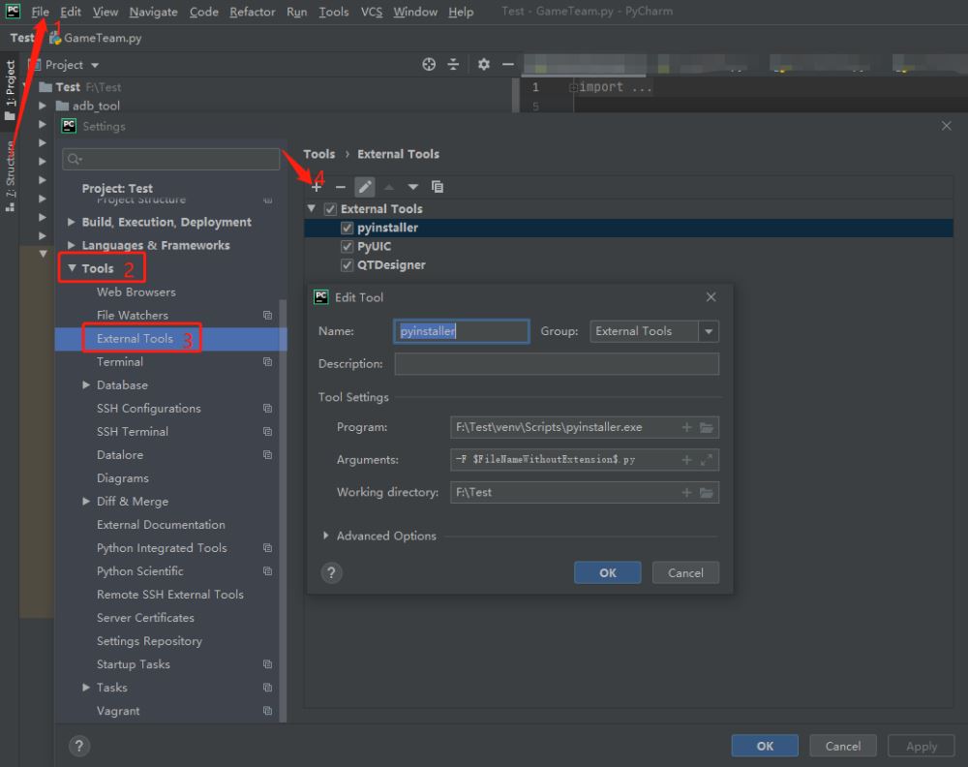Click collapse all icon in Project panel

453,64
